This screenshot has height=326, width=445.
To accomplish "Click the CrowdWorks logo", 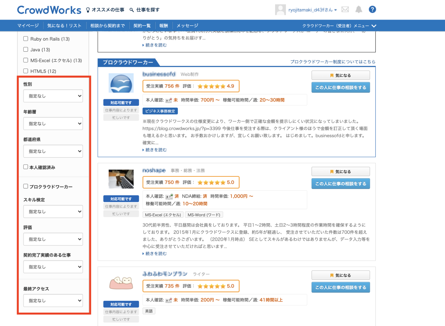I will click(x=49, y=10).
